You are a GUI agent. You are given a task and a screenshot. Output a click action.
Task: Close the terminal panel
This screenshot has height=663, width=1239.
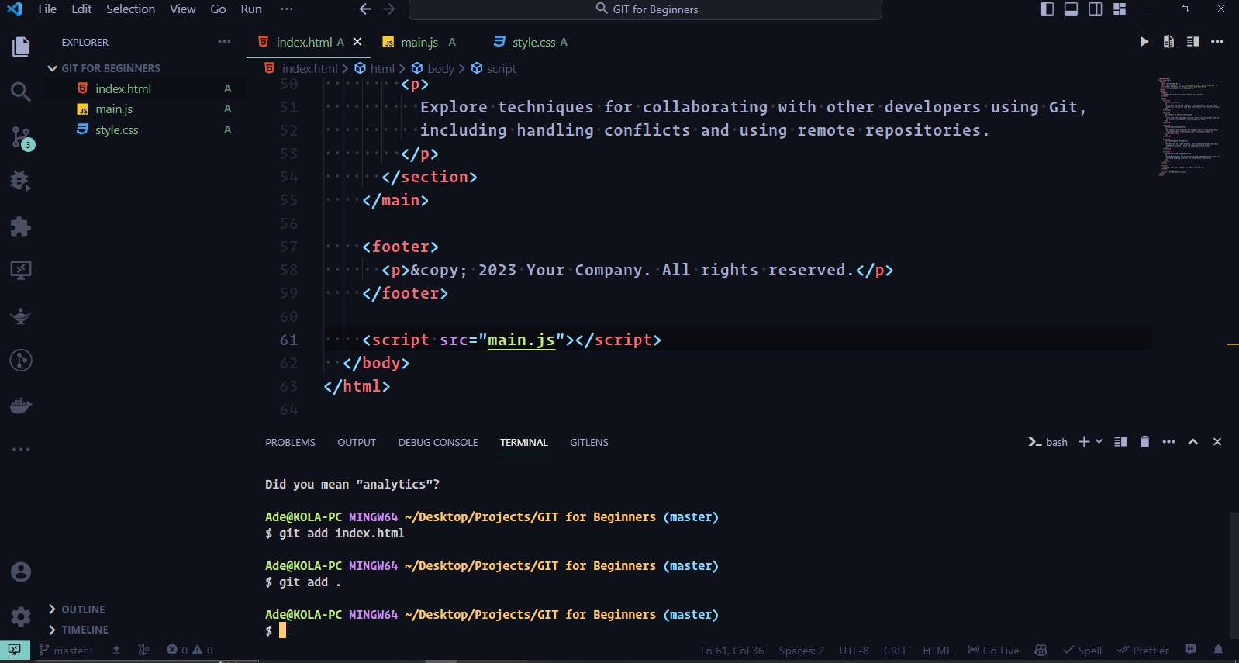pos(1217,442)
